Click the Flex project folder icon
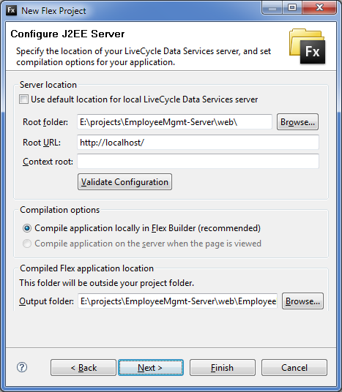 click(x=308, y=46)
